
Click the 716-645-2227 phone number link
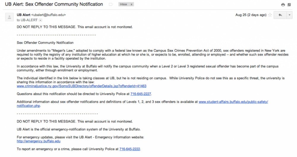click(141, 94)
